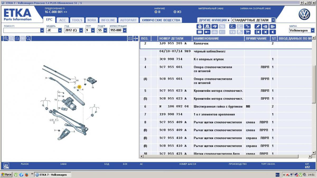Click the disc with pencil icon
This screenshot has height=178, width=317.
coord(207,26)
